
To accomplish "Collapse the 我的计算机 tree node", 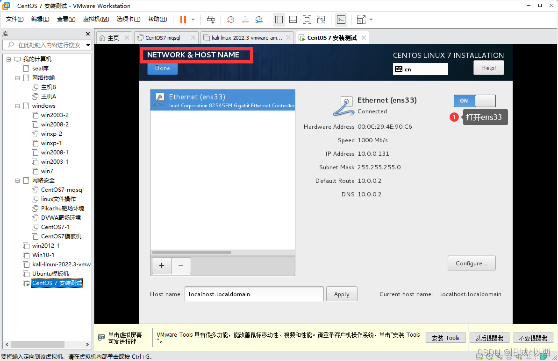I will point(8,59).
